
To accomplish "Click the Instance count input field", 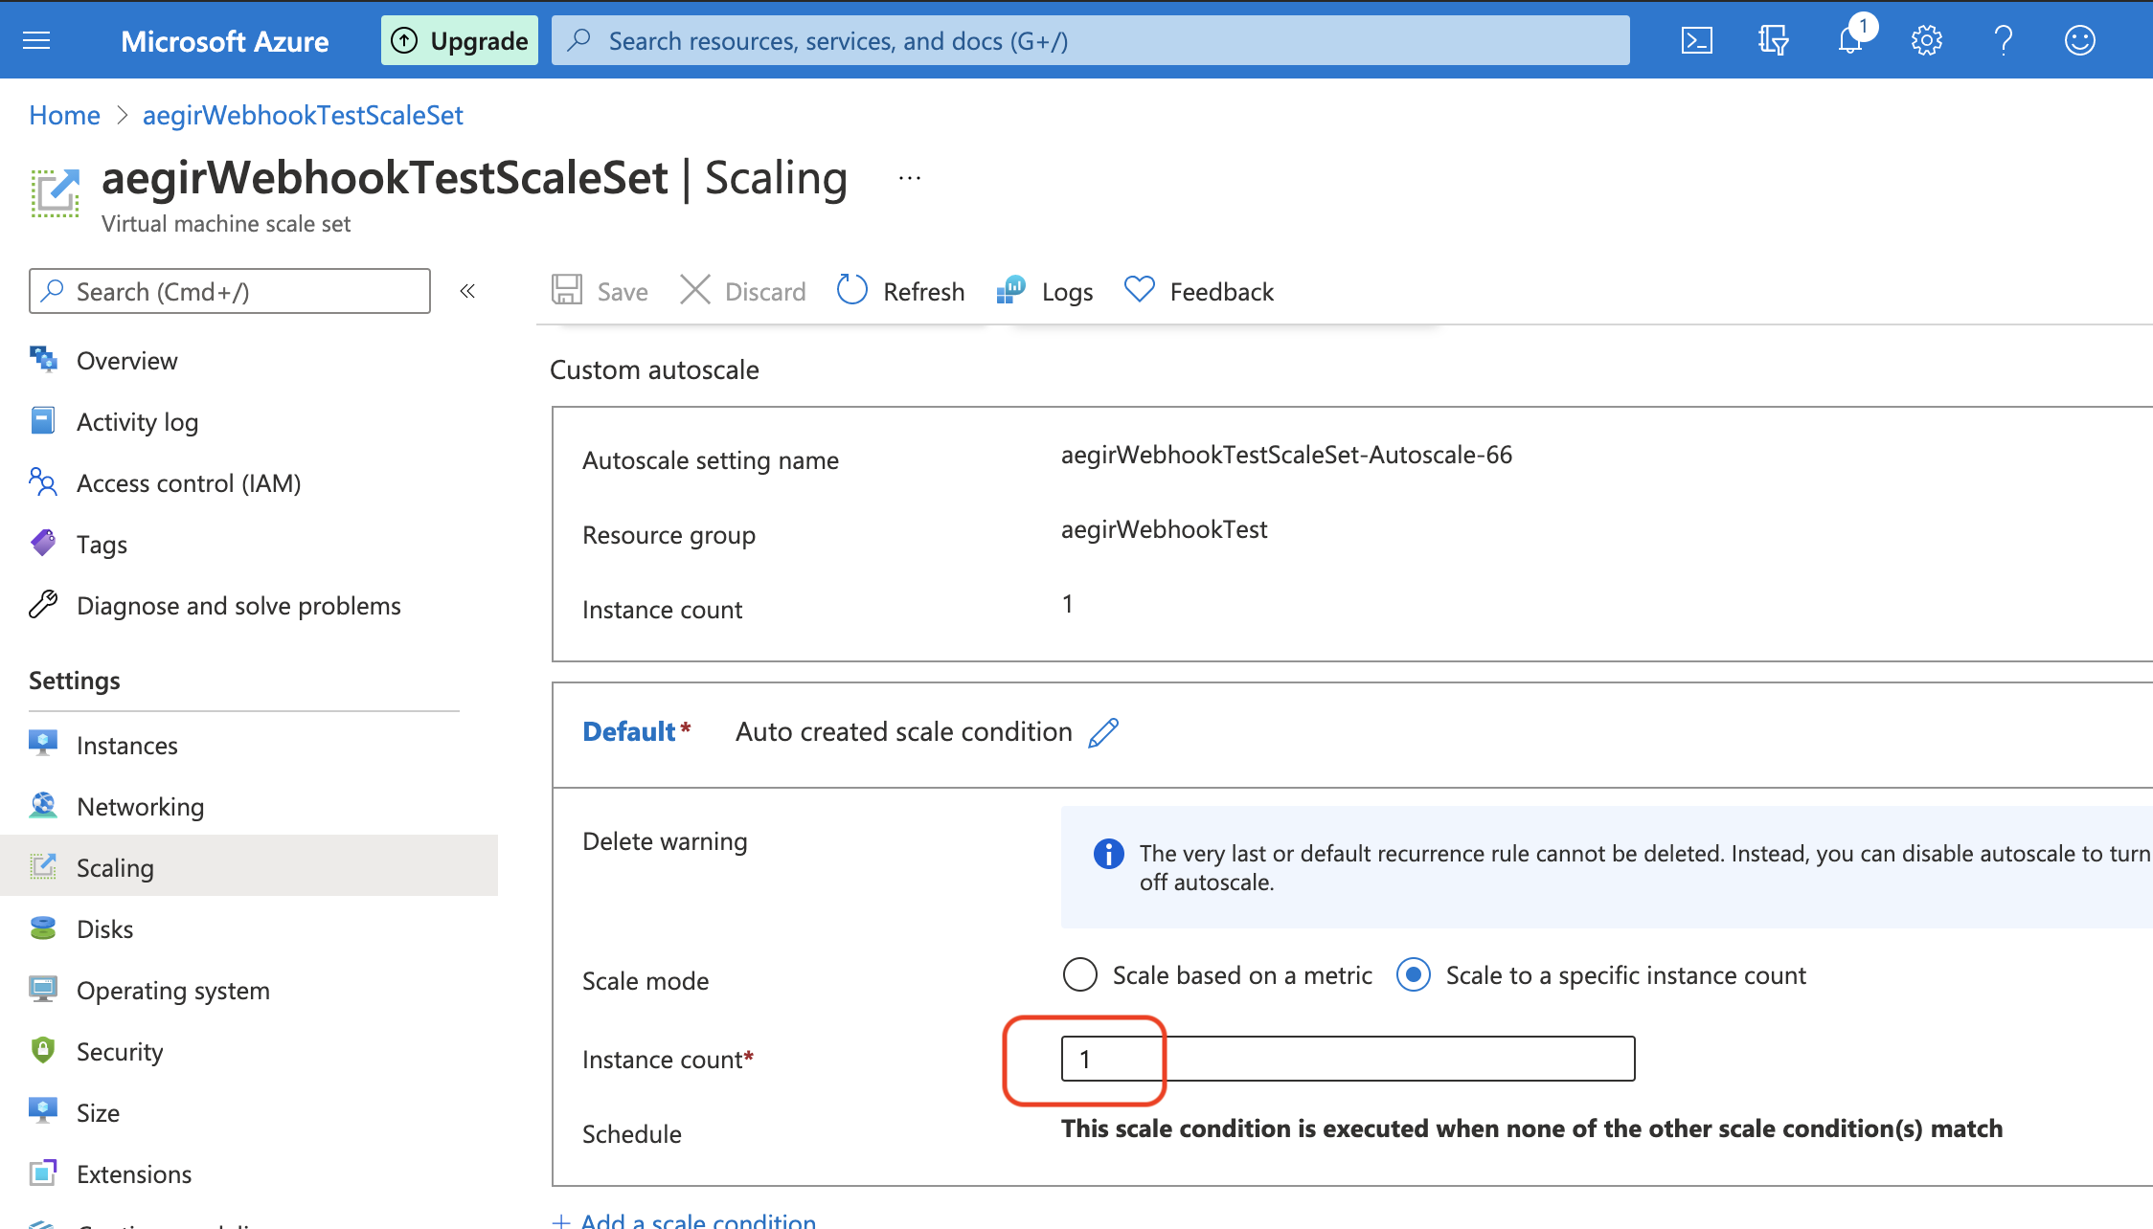I will tap(1348, 1059).
